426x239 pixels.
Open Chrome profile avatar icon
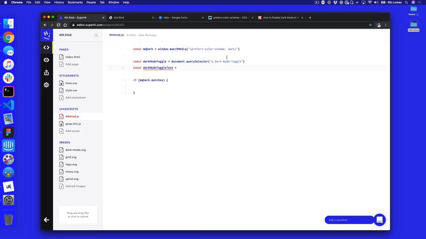[379, 25]
